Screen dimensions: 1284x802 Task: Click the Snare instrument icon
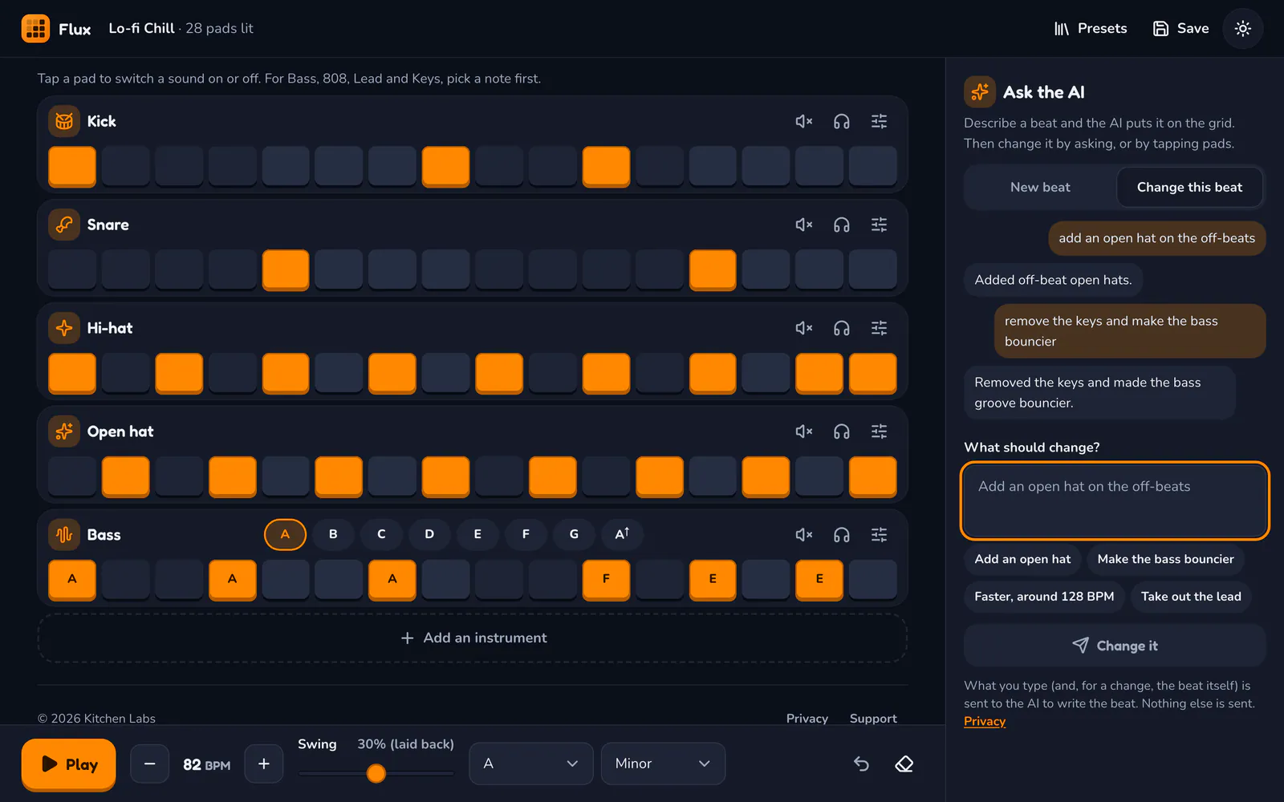[64, 225]
